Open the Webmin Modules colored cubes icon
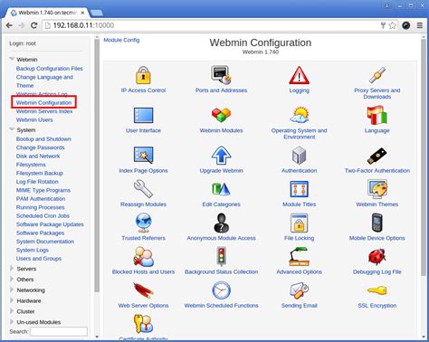The width and height of the screenshot is (429, 342). click(221, 115)
